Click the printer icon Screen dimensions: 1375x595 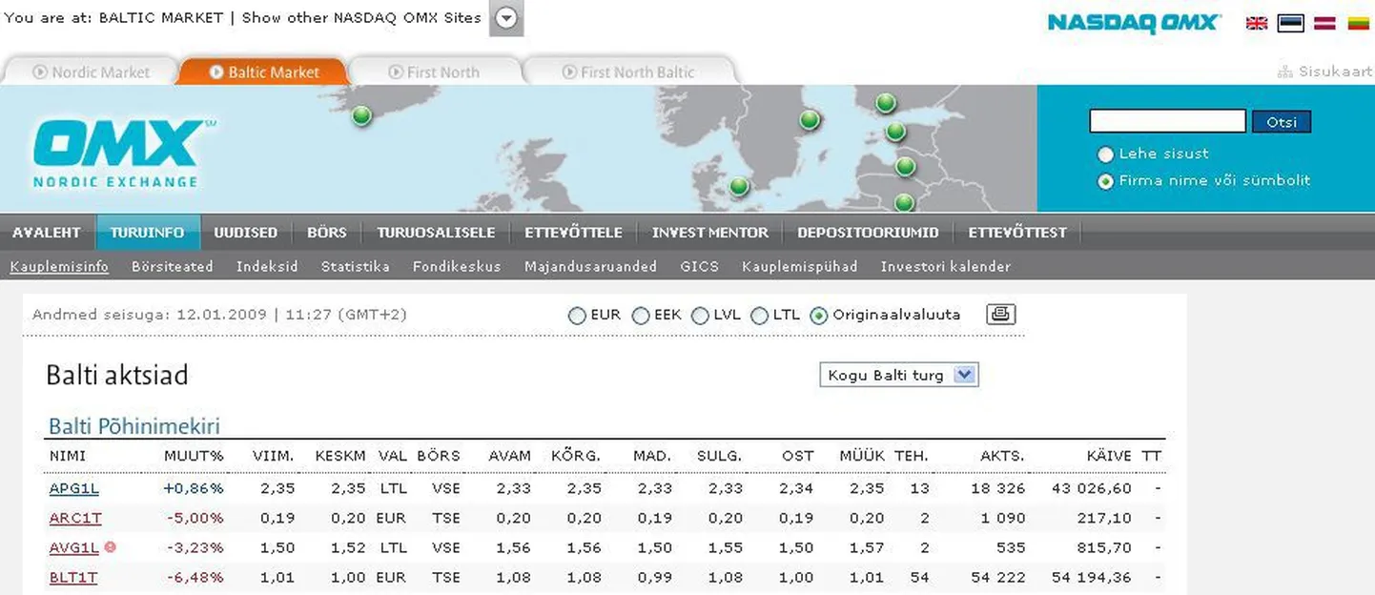point(1000,314)
